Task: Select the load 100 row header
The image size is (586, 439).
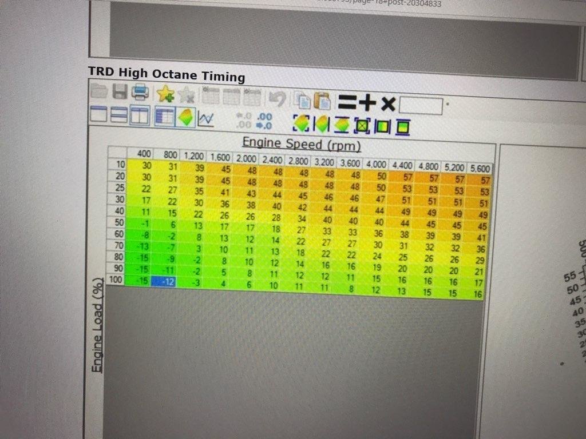Action: (x=116, y=280)
